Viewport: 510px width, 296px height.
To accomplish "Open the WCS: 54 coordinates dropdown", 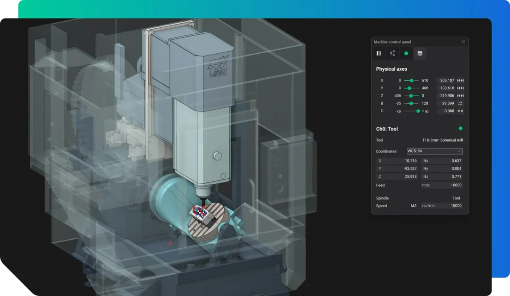I will point(434,151).
